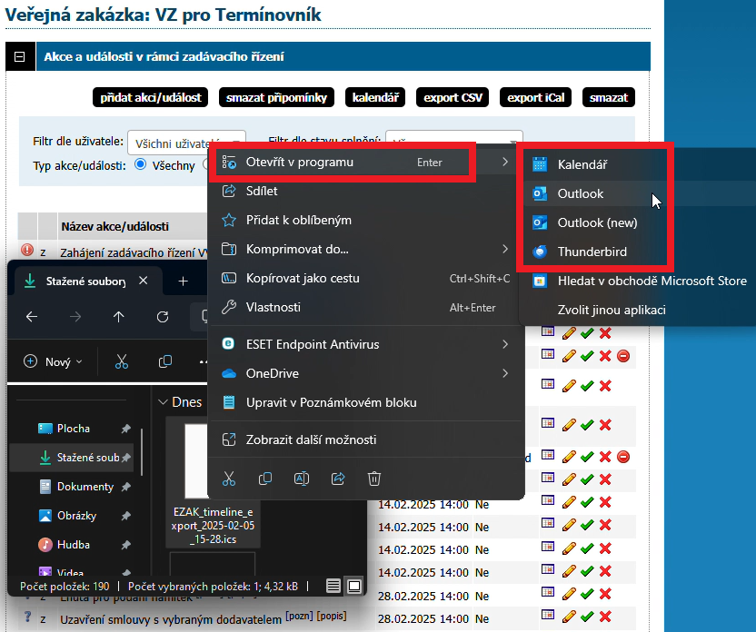Open the Nový dropdown in File Explorer
756x632 pixels.
pyautogui.click(x=52, y=361)
